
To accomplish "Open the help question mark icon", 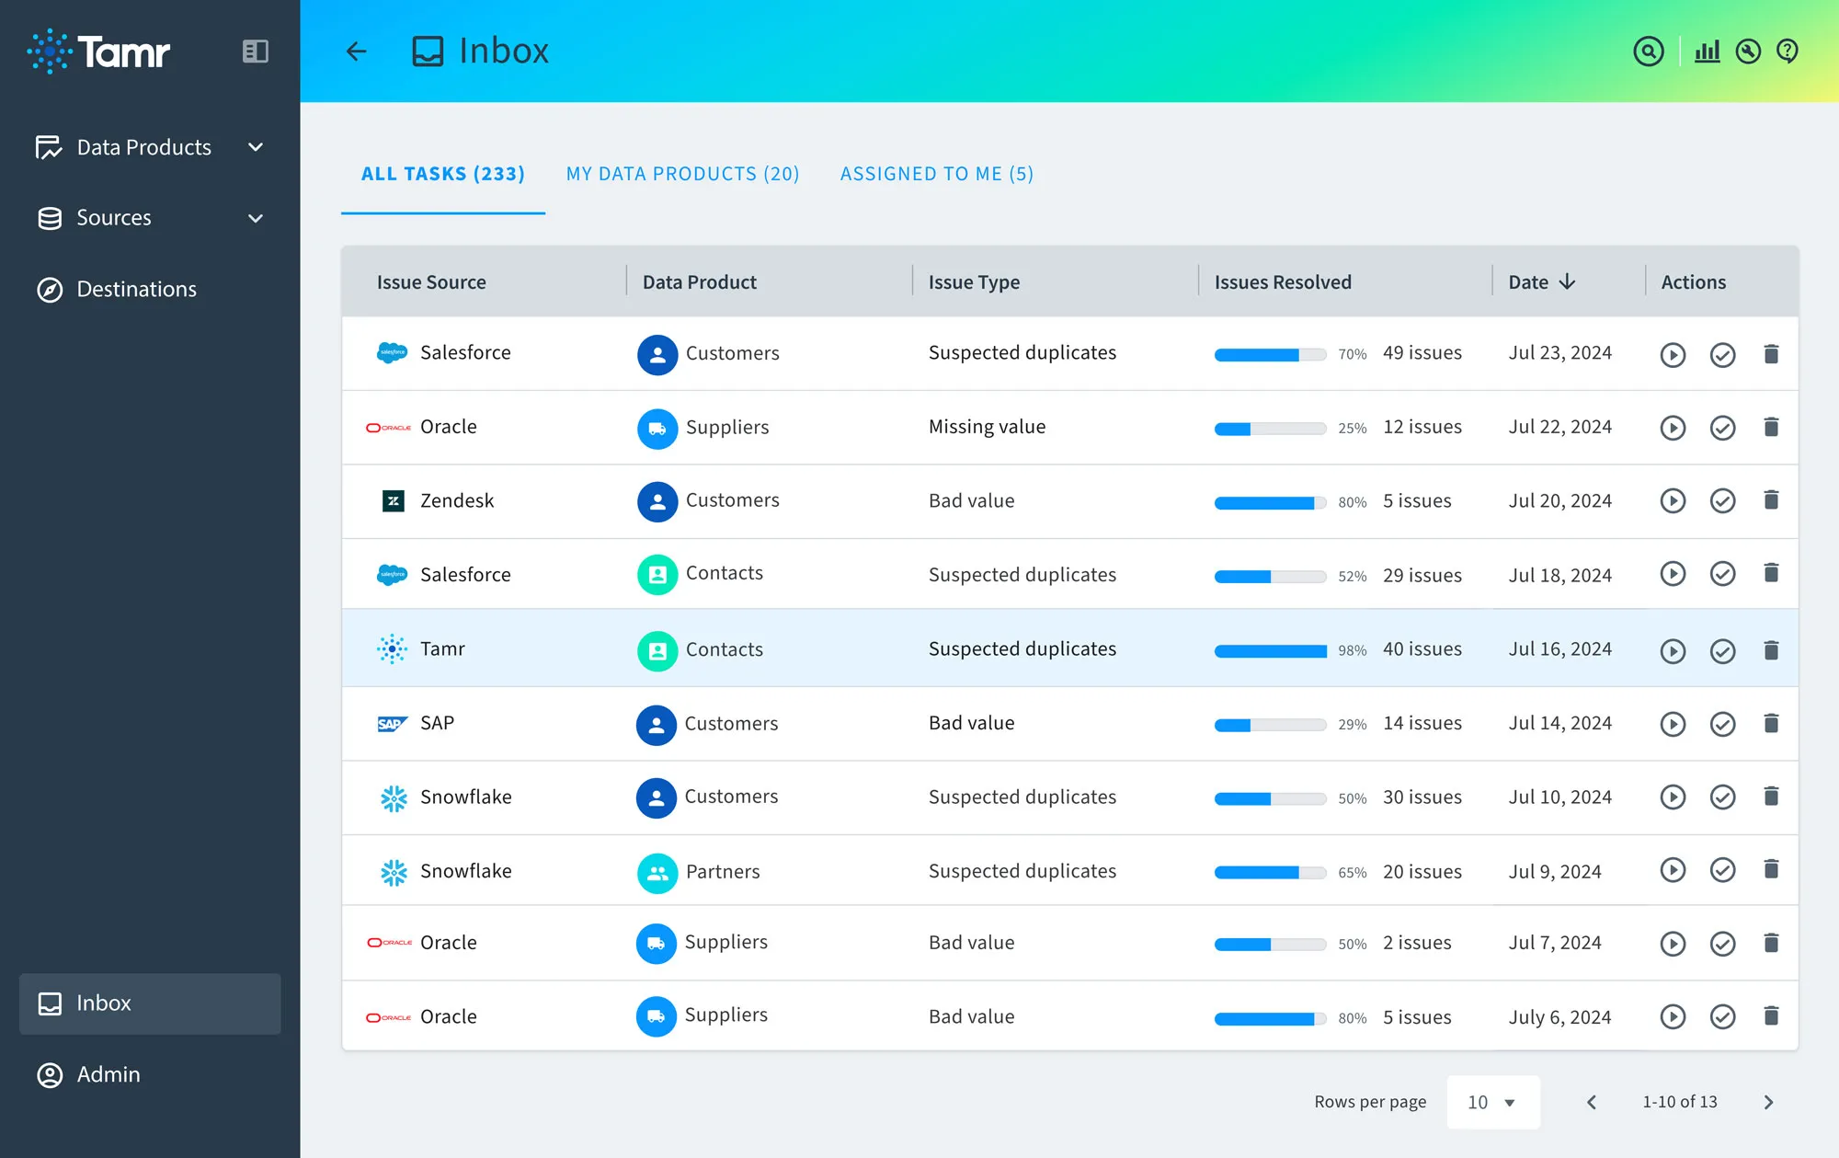I will tap(1788, 52).
